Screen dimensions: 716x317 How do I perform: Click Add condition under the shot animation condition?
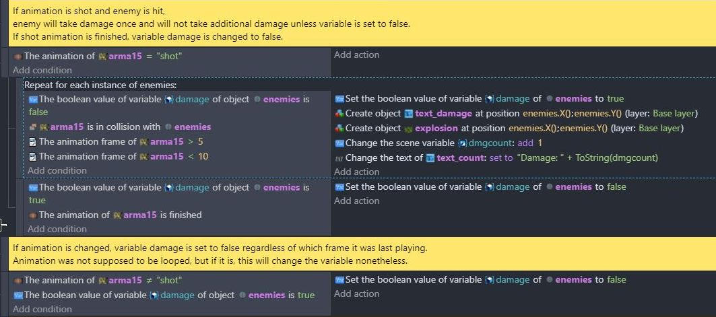[42, 70]
